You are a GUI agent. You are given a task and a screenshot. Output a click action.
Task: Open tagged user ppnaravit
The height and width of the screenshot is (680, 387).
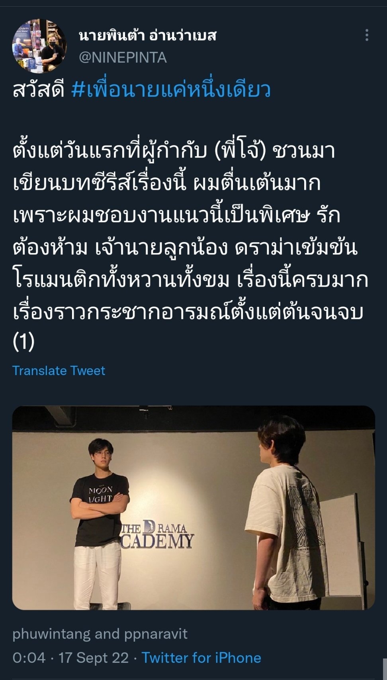point(156,634)
